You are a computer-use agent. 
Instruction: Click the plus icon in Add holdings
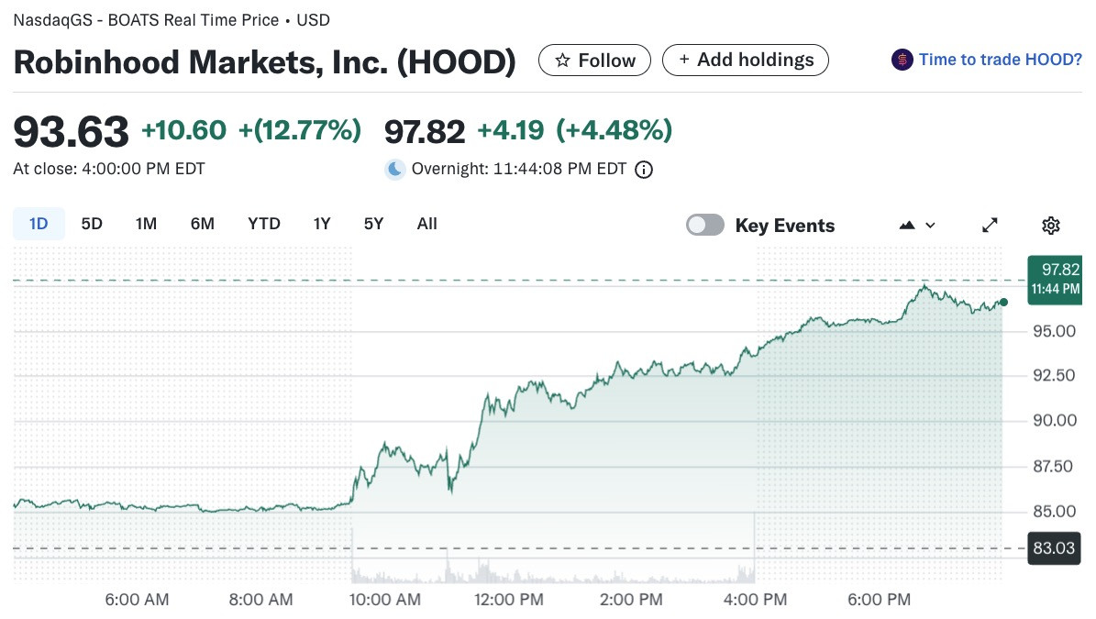684,61
